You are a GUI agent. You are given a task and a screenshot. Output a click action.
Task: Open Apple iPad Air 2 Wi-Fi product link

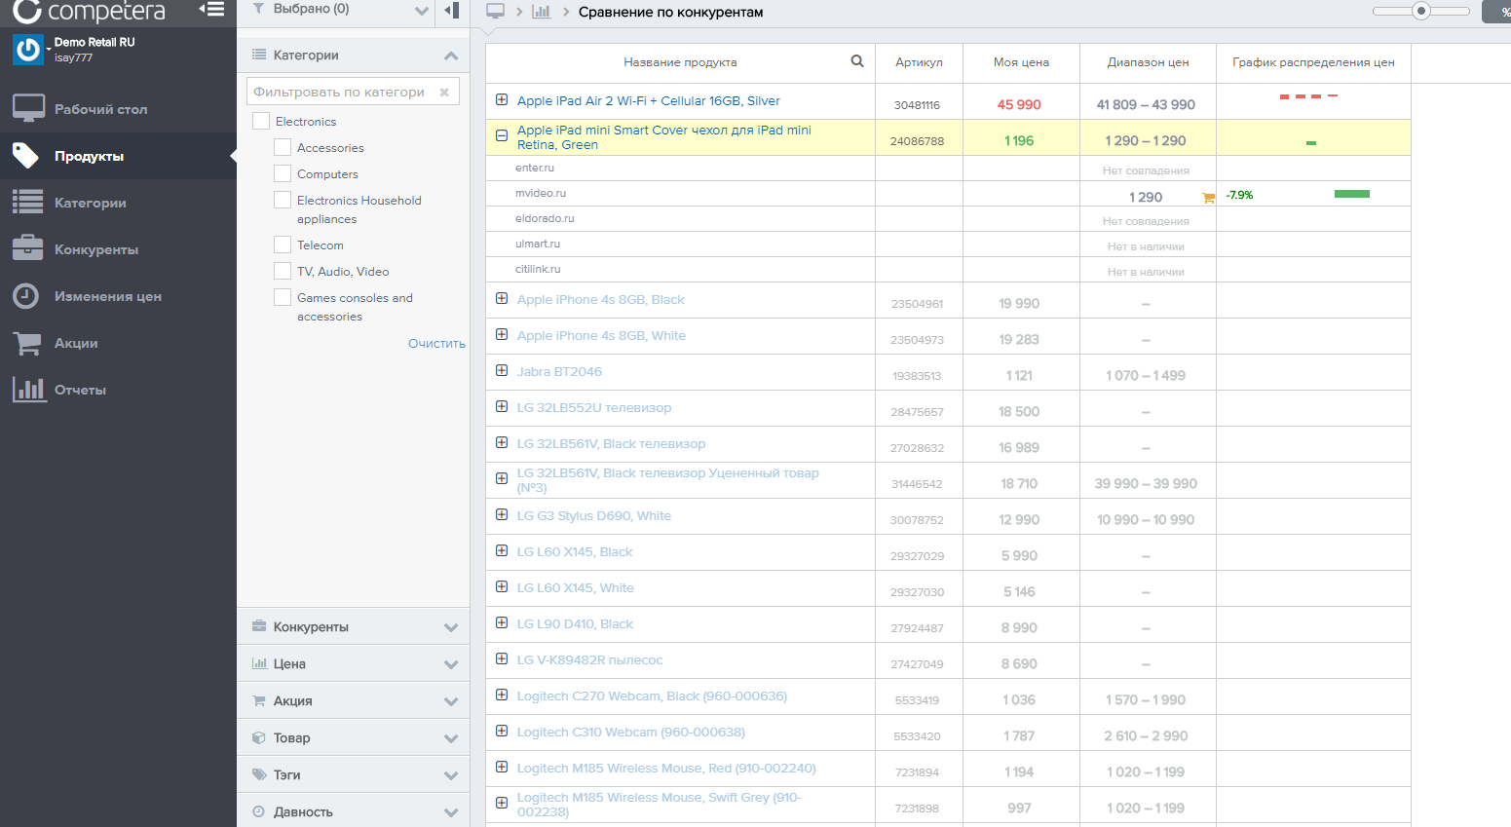point(649,100)
